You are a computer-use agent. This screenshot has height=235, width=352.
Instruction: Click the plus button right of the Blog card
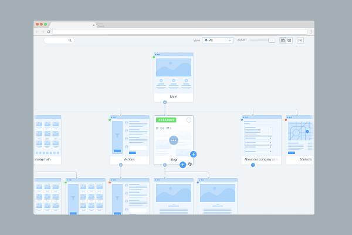point(194,154)
